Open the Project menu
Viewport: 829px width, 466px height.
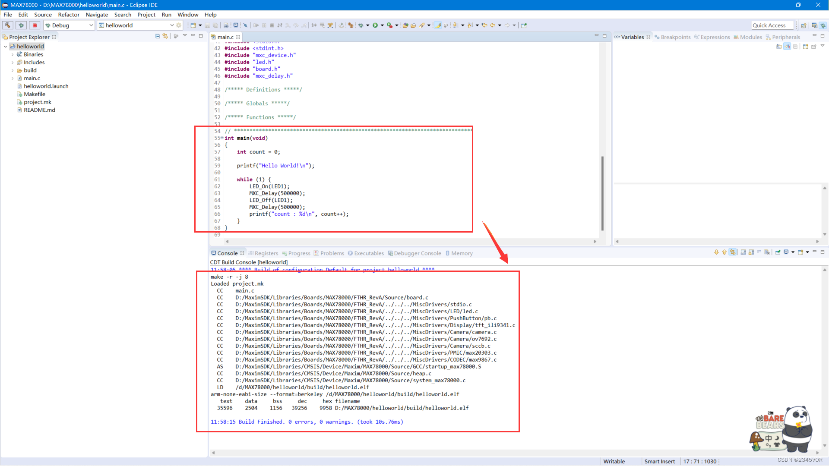point(146,15)
